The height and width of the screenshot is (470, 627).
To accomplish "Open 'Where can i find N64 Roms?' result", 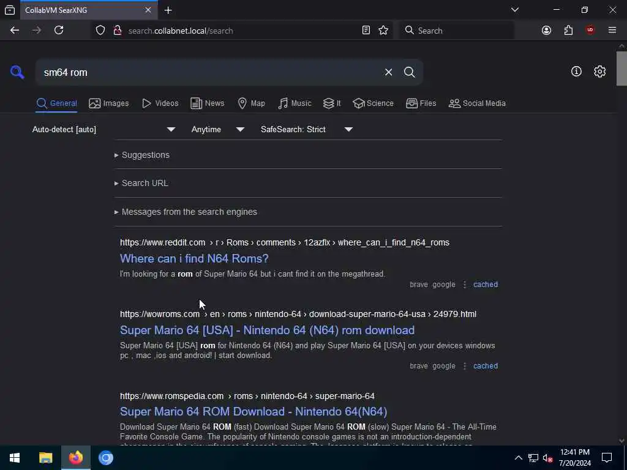I will (x=194, y=259).
